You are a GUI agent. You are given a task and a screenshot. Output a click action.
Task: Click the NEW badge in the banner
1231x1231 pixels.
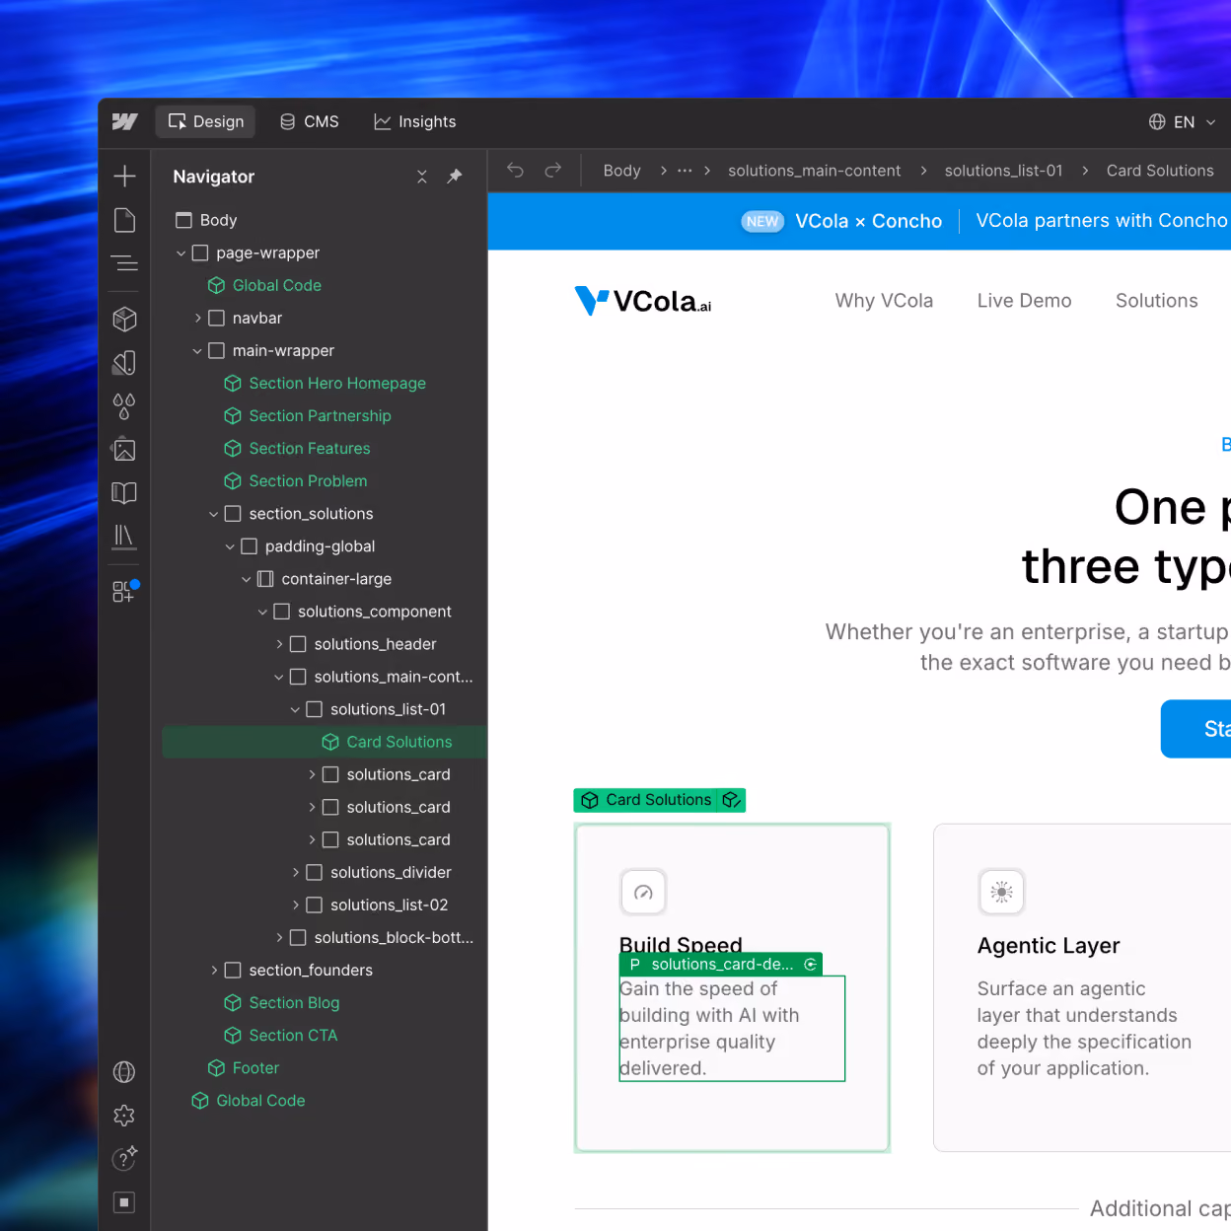(x=762, y=221)
